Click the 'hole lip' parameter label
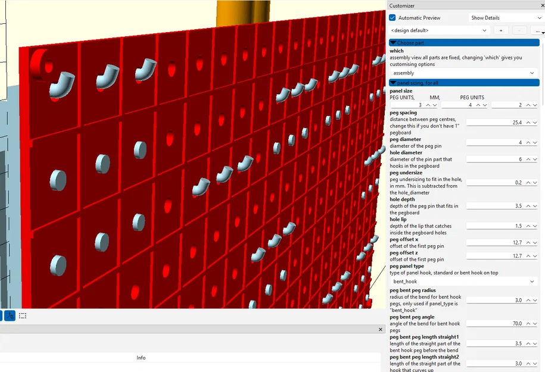 [398, 219]
